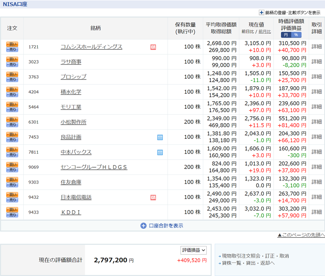Go to このページの先頭へ

tap(301, 235)
